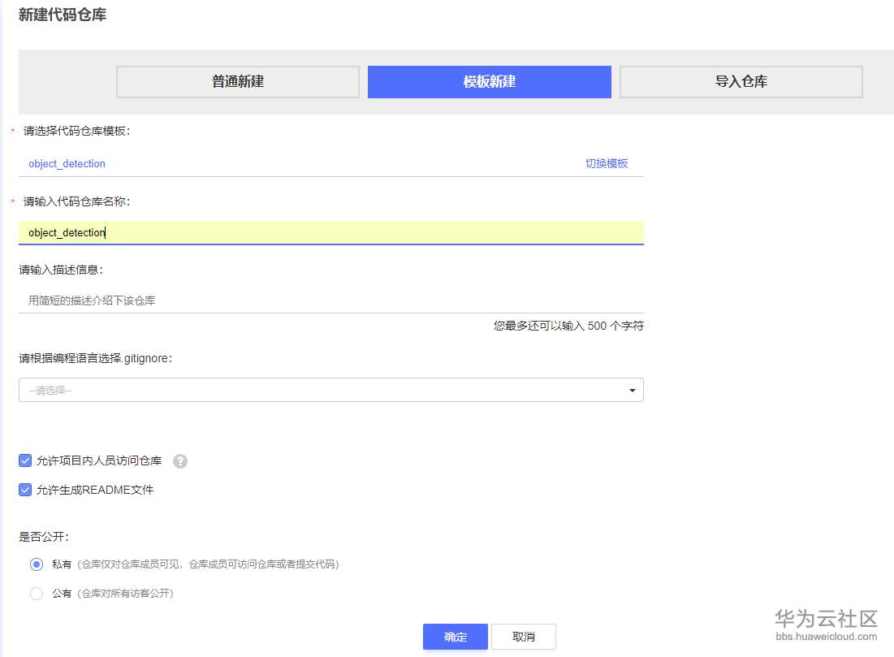Toggle 允许项目内人员访问仓库 checkbox
894x657 pixels.
pyautogui.click(x=25, y=461)
